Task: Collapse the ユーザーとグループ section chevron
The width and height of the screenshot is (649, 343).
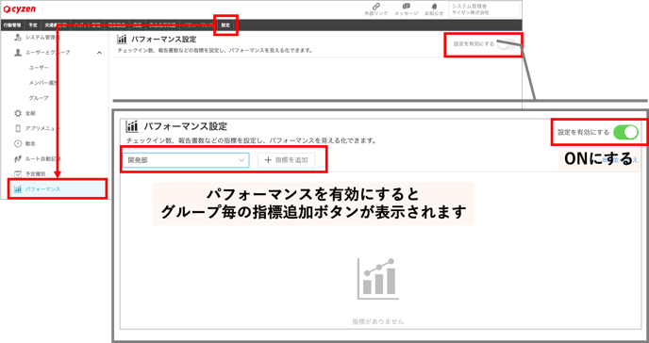Action: click(x=99, y=53)
